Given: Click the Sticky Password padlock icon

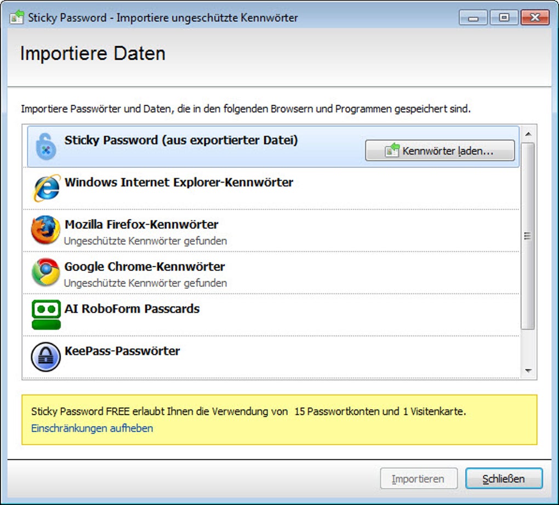Looking at the screenshot, I should (x=46, y=146).
